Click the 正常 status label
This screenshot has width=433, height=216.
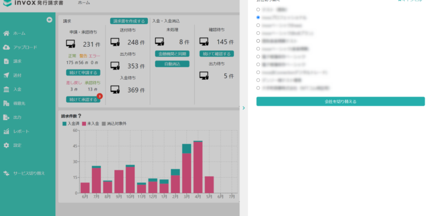[72, 56]
